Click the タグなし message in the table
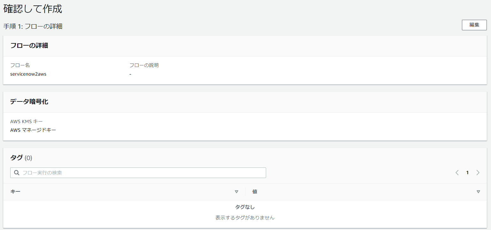 point(245,207)
